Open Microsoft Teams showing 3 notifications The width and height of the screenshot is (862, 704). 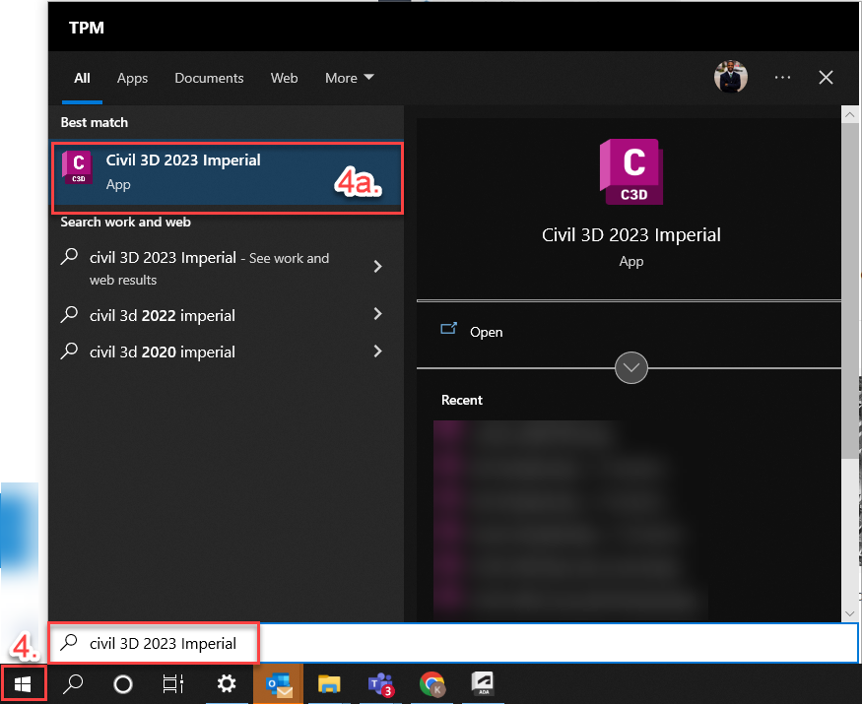(x=381, y=683)
